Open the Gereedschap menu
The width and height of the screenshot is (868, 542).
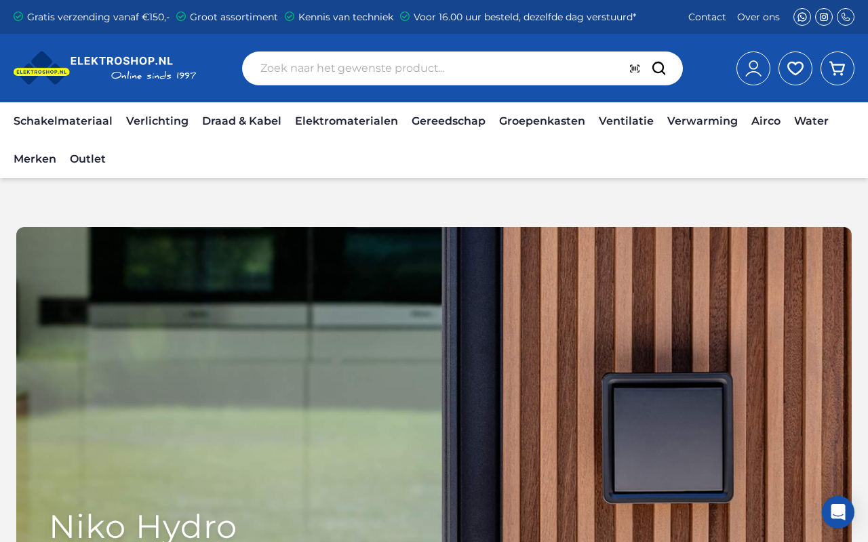tap(448, 121)
